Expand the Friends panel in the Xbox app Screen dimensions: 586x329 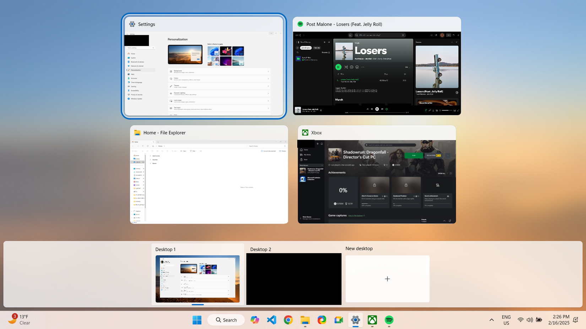444,220
